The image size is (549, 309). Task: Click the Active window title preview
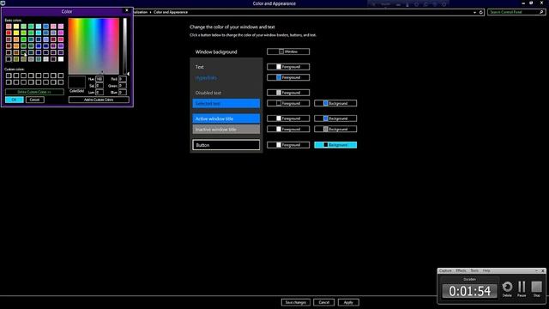[226, 118]
